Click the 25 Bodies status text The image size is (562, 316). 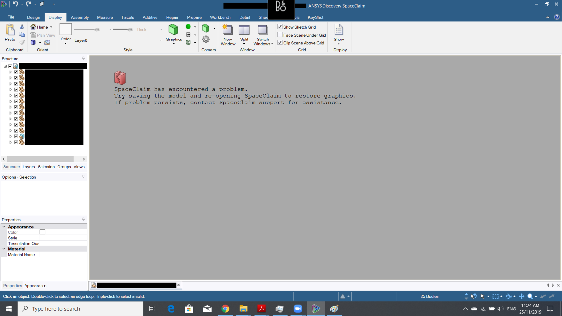(429, 296)
